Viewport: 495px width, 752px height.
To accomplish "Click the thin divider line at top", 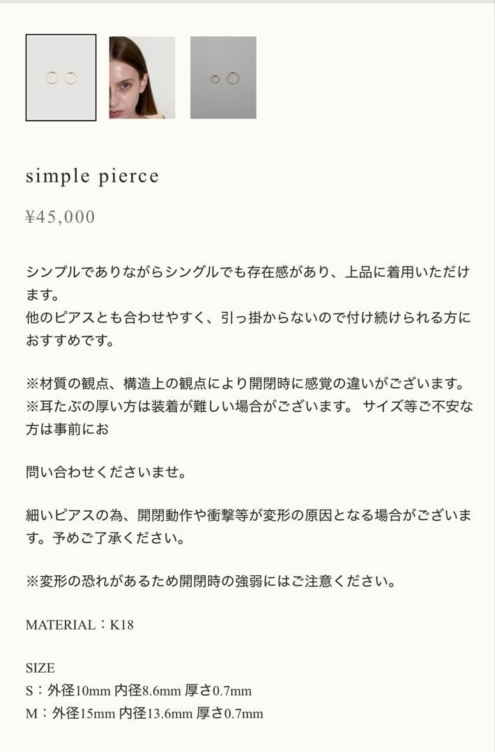I will point(247,5).
